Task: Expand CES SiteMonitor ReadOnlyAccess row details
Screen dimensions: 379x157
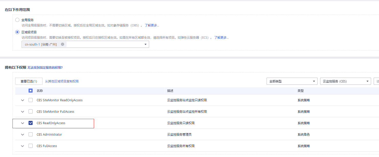Action: 23,100
